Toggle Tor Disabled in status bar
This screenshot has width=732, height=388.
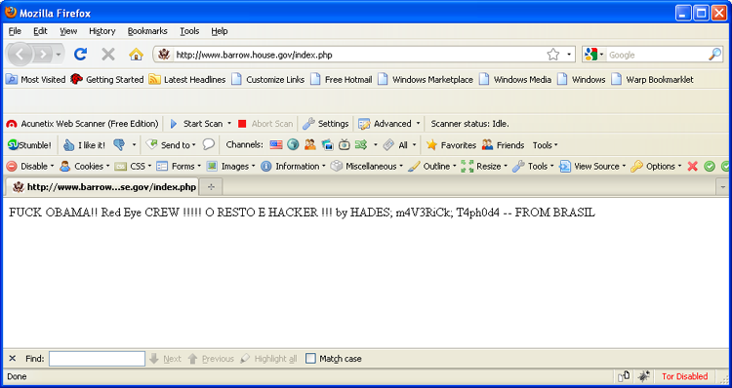pos(684,376)
